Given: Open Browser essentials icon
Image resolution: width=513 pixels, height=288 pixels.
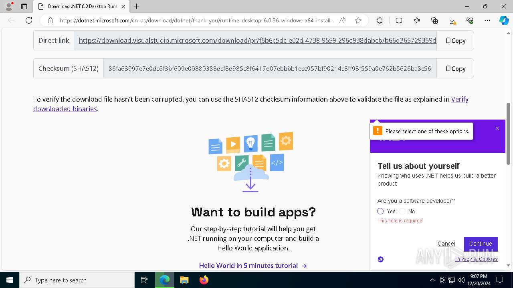Looking at the screenshot, I should point(470,20).
